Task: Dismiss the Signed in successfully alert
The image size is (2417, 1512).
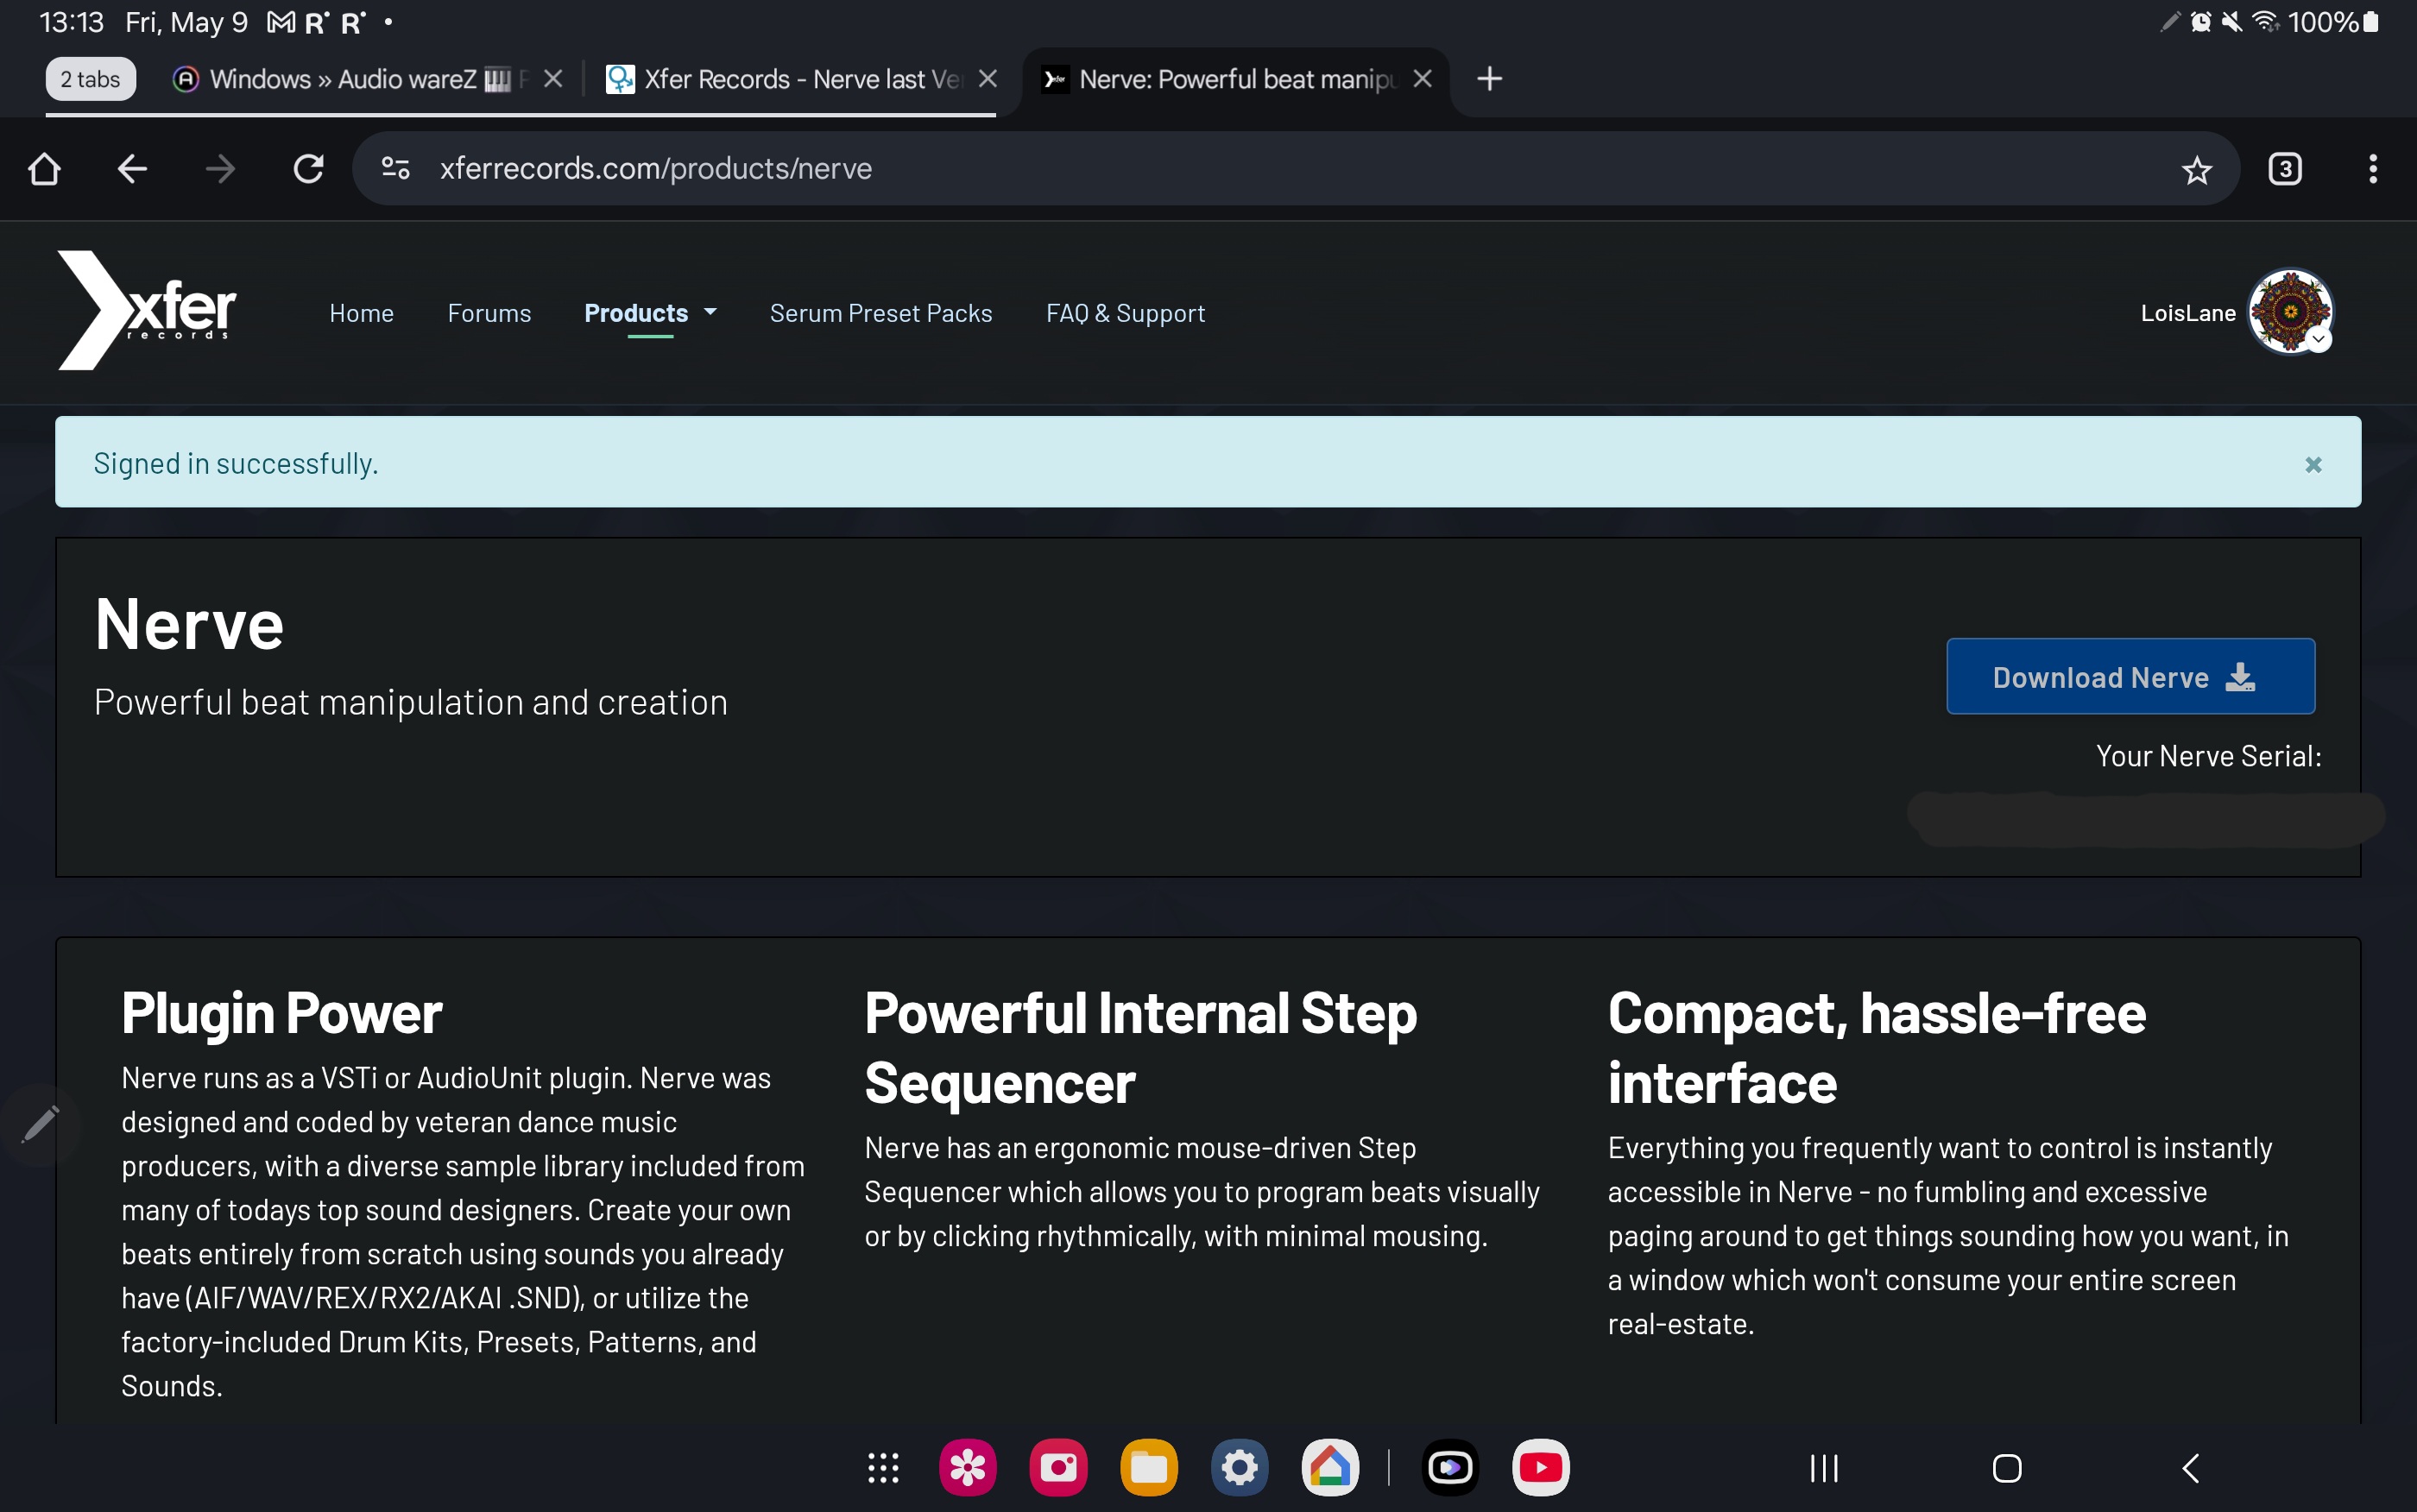Action: click(2313, 465)
